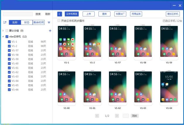The image size is (184, 125).
Task: Click the sort order icon above device list
Action: [5, 22]
